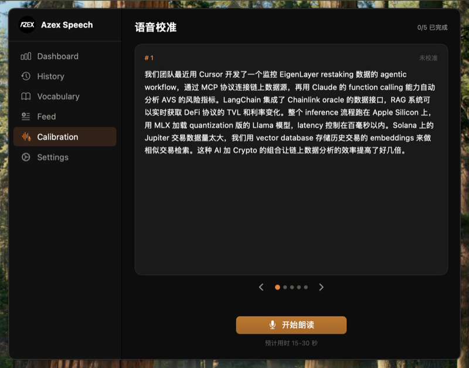Viewport: 469px width, 368px height.
Task: Click the AZEX logo icon
Action: 27,25
